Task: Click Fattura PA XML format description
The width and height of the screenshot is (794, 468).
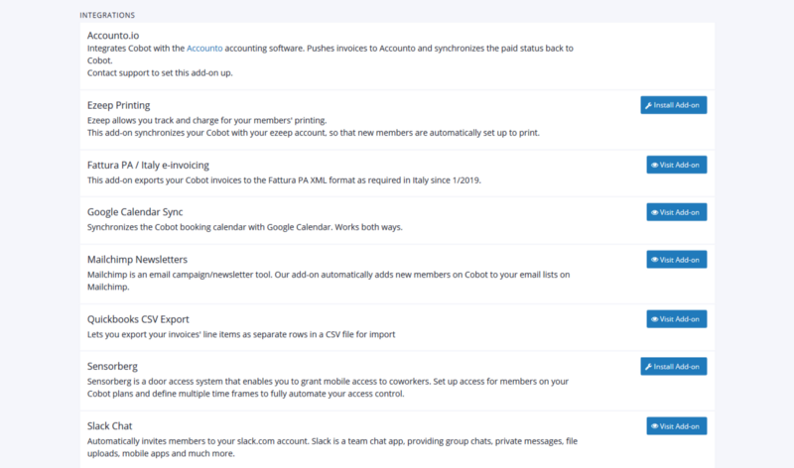Action: pos(284,180)
